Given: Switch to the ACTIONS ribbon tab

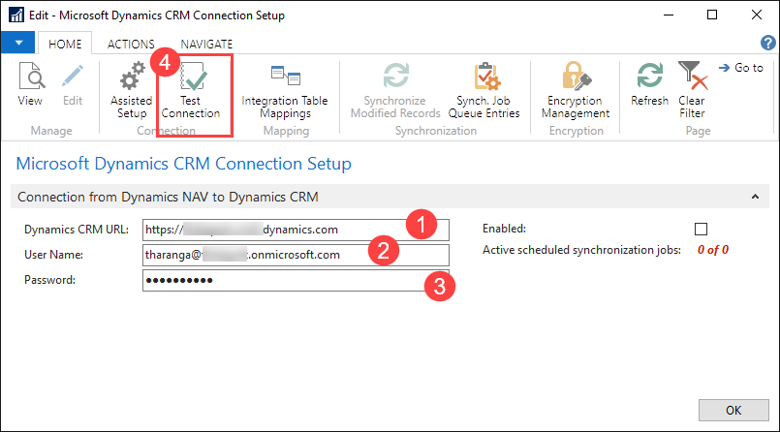Looking at the screenshot, I should coord(131,44).
